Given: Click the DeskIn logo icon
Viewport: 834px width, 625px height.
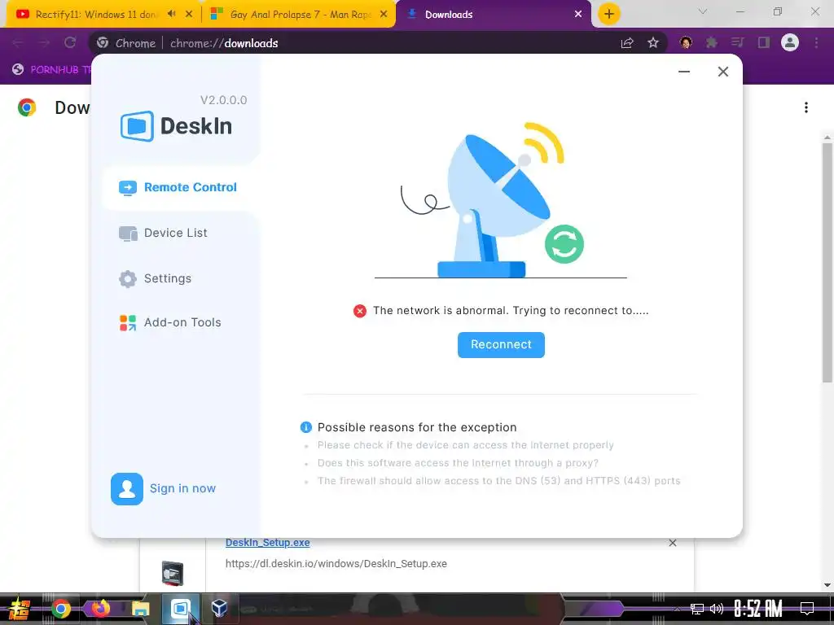Looking at the screenshot, I should pyautogui.click(x=137, y=126).
